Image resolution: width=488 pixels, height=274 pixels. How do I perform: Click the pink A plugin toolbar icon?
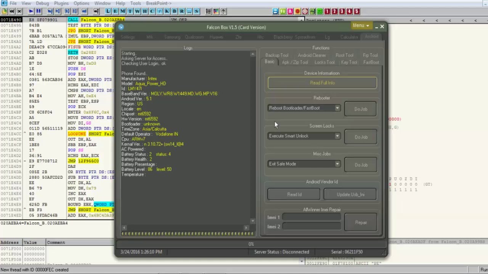pos(290,11)
